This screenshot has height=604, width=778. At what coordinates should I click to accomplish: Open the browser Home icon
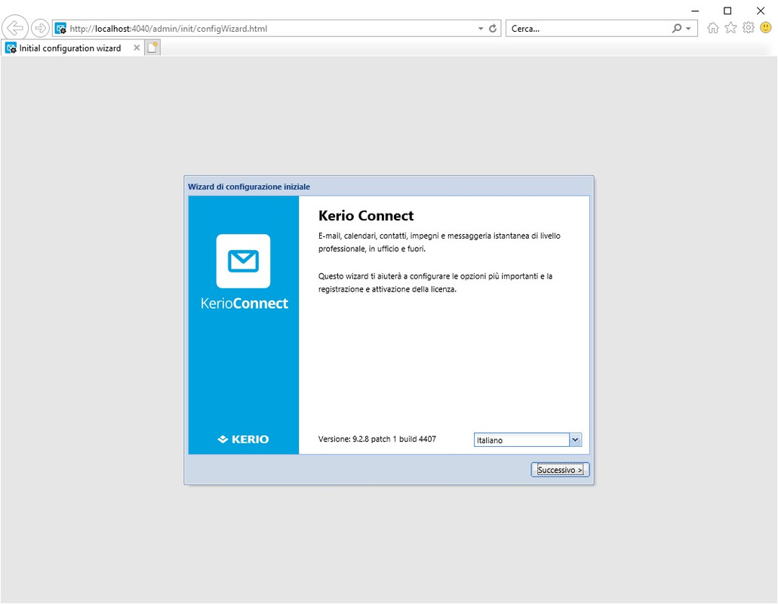[713, 28]
